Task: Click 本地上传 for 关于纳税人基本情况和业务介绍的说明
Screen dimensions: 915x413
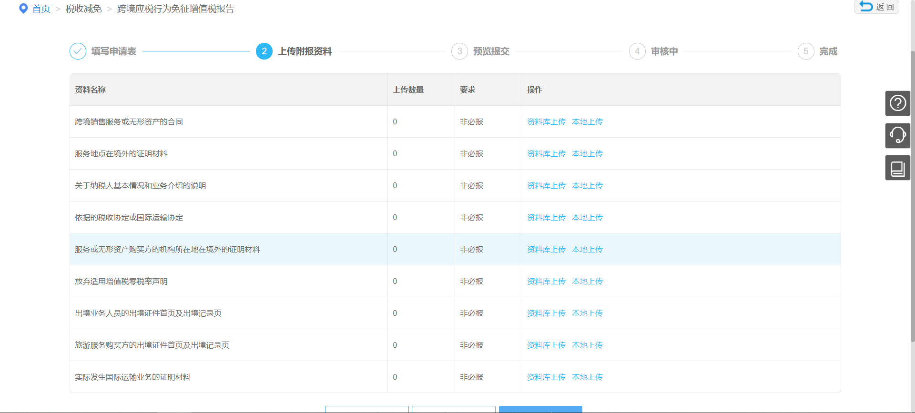Action: pyautogui.click(x=587, y=185)
